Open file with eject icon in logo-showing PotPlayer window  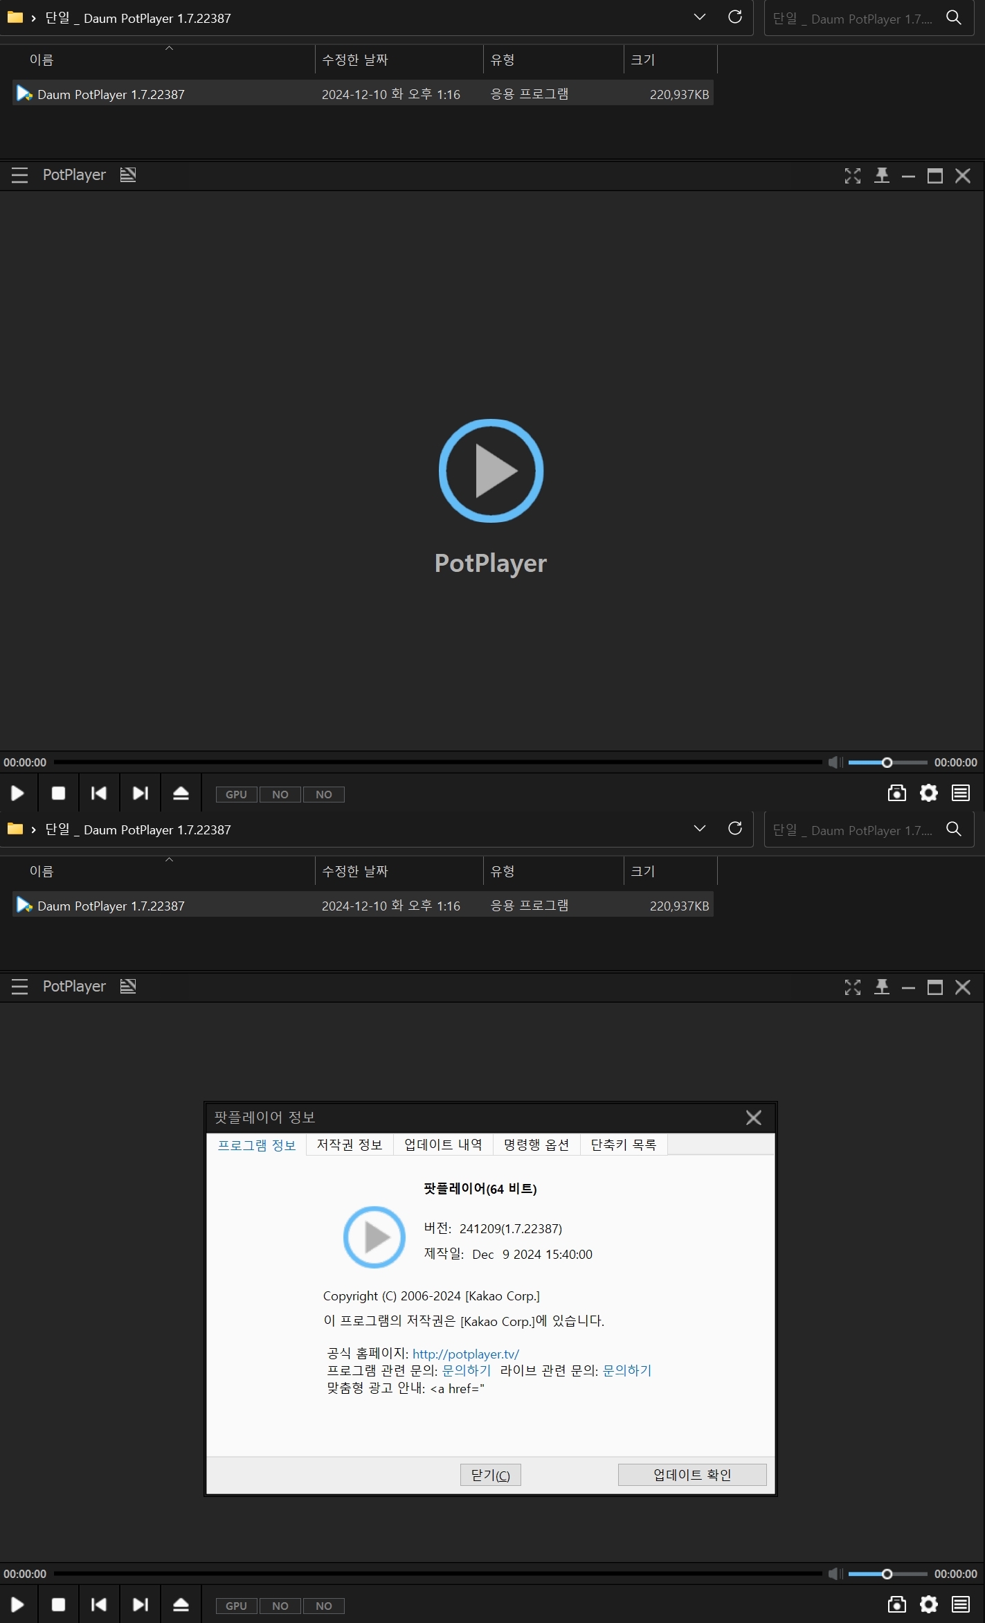click(x=181, y=793)
